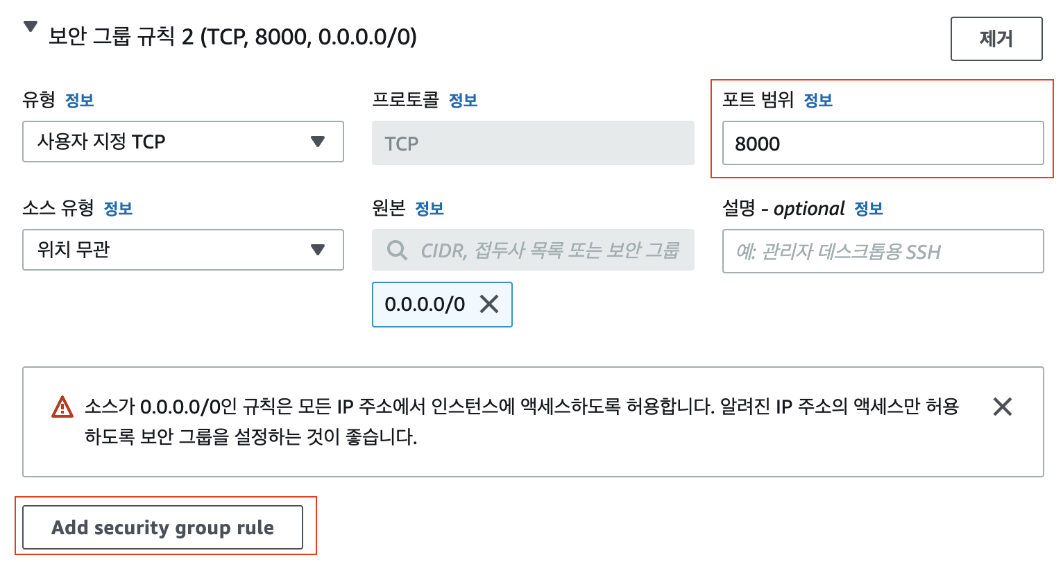
Task: Open the 정보 link next to 소스 유형
Action: click(118, 209)
